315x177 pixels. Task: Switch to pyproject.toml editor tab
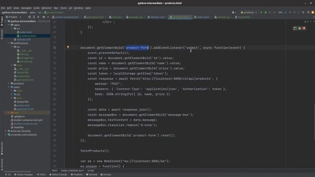click(x=95, y=17)
